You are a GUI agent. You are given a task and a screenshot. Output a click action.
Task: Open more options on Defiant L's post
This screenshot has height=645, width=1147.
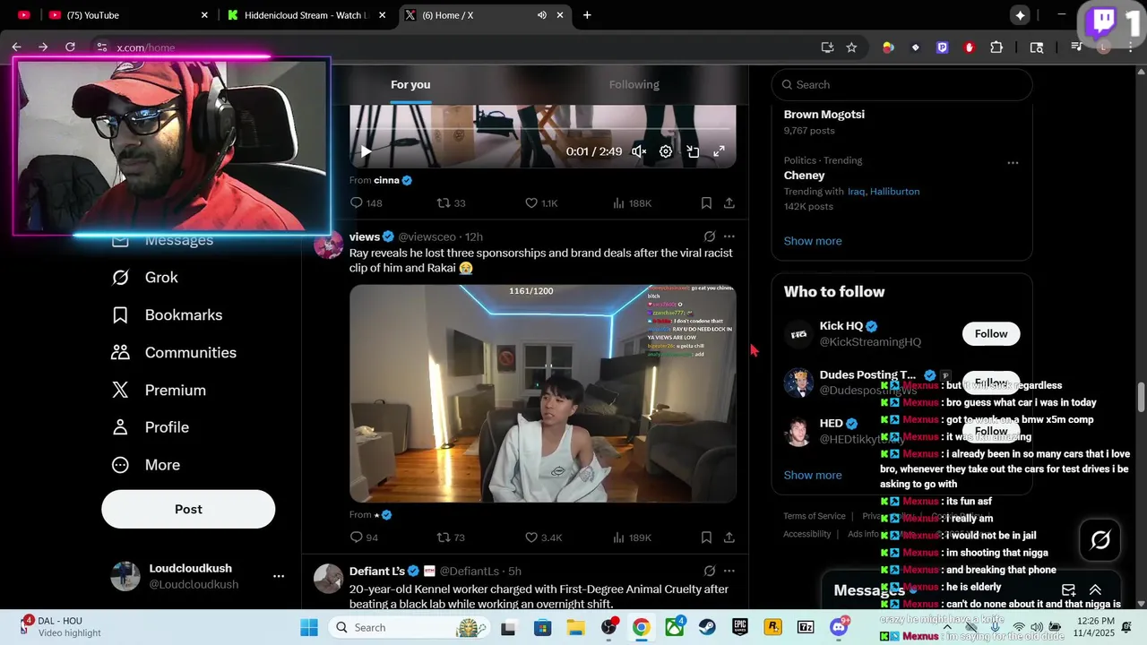point(729,571)
